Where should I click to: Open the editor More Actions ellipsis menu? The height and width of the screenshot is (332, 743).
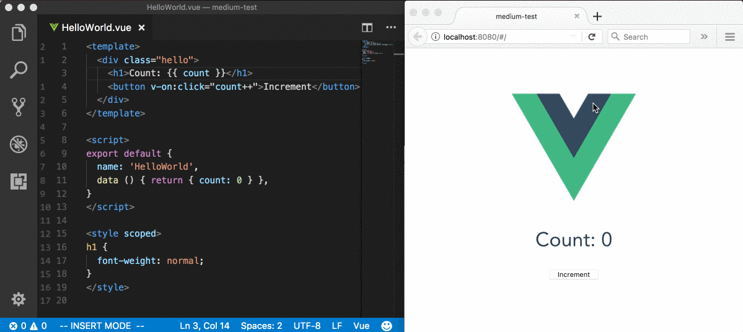pyautogui.click(x=390, y=27)
